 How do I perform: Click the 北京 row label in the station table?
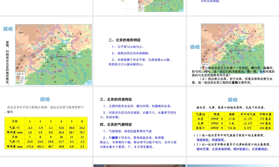[201, 119]
